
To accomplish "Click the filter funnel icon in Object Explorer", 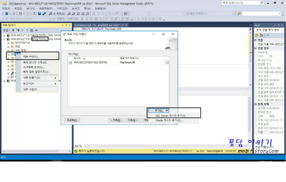I will click(x=27, y=30).
